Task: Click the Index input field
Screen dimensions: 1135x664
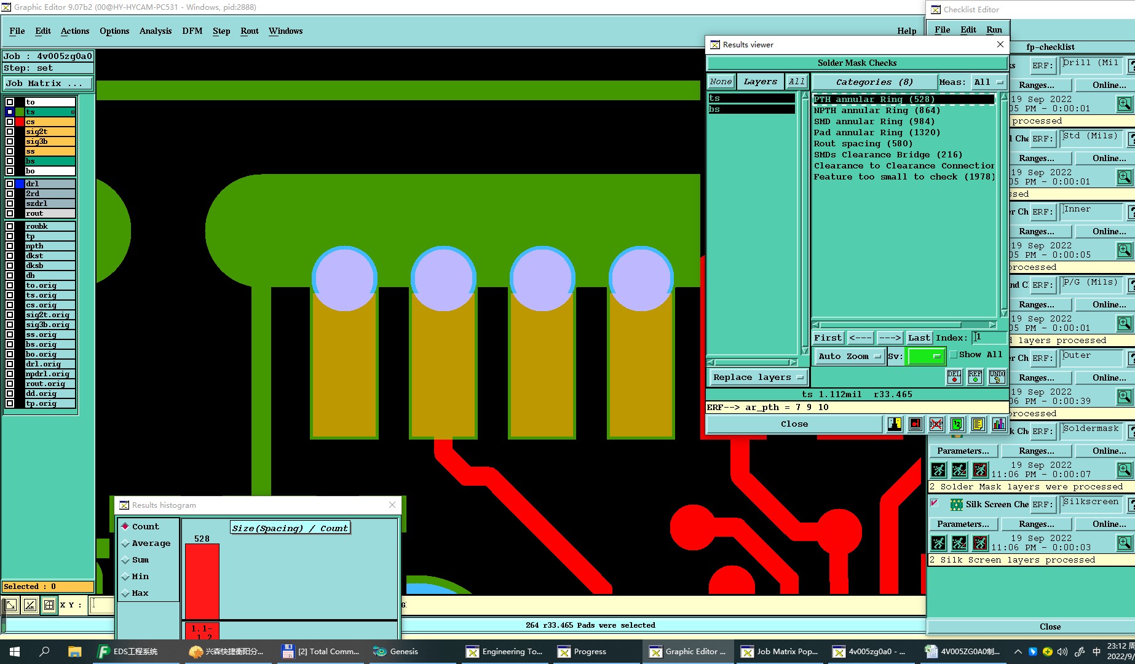Action: coord(989,338)
